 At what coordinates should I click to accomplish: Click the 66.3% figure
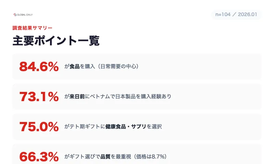pos(39,156)
